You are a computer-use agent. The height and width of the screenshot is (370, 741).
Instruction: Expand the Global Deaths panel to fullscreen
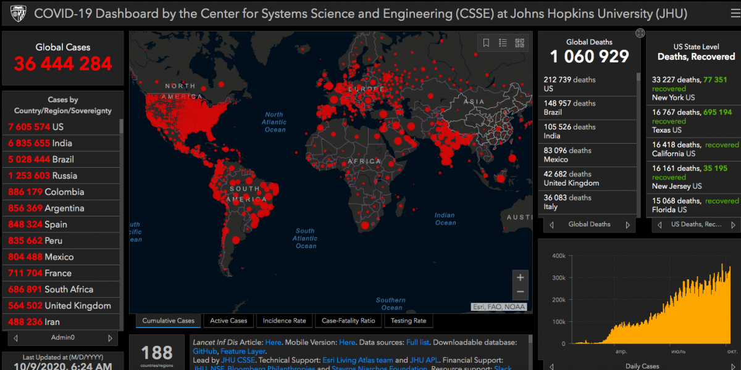point(640,33)
